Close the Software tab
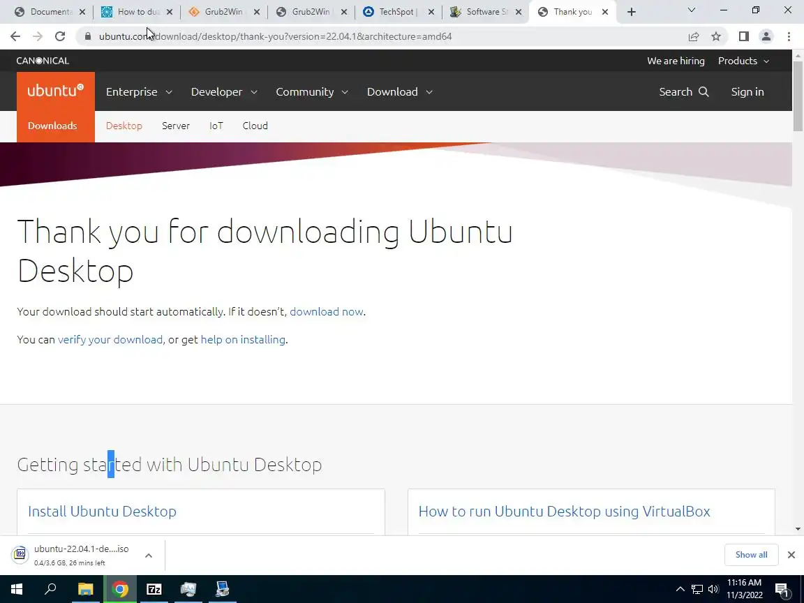804x603 pixels. click(x=519, y=12)
